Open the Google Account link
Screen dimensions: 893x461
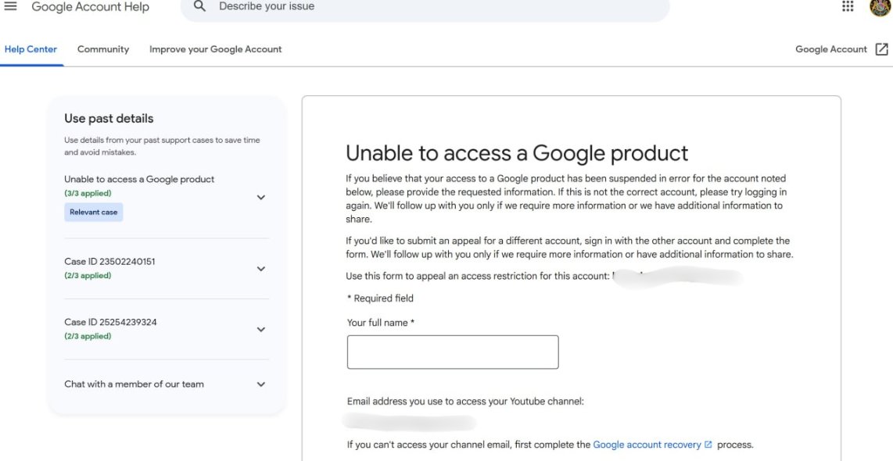[831, 49]
